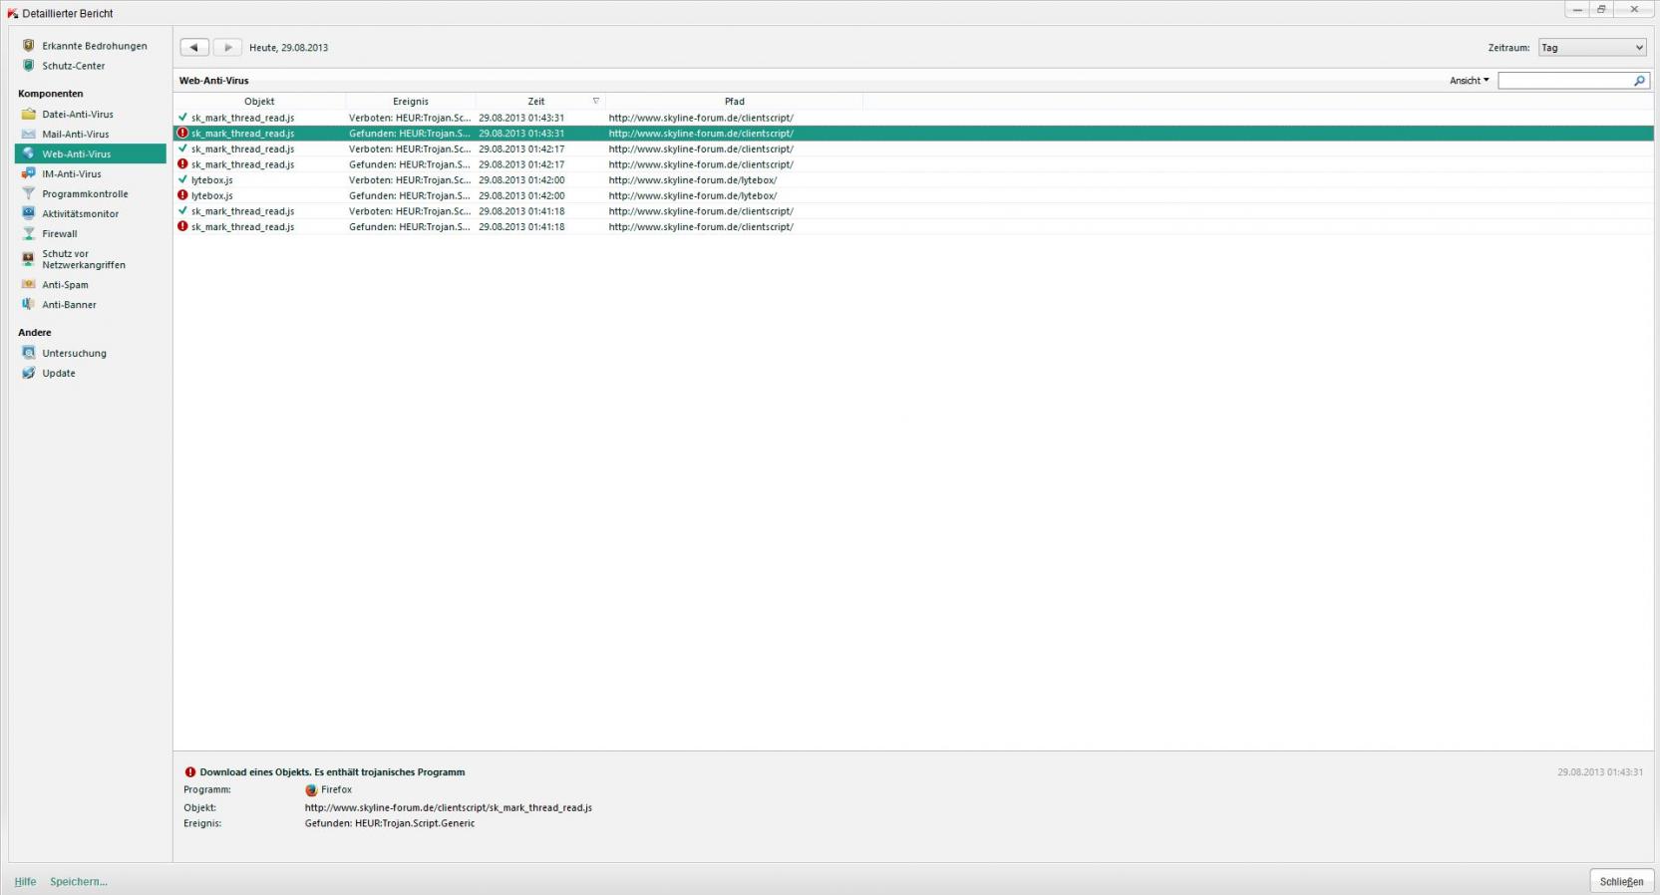Expand the Ansicht view menu
Viewport: 1660px width, 895px height.
[x=1469, y=81]
